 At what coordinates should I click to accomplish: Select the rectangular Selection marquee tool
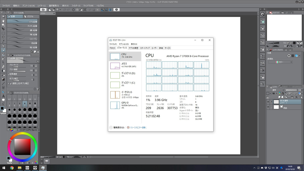tap(3, 33)
